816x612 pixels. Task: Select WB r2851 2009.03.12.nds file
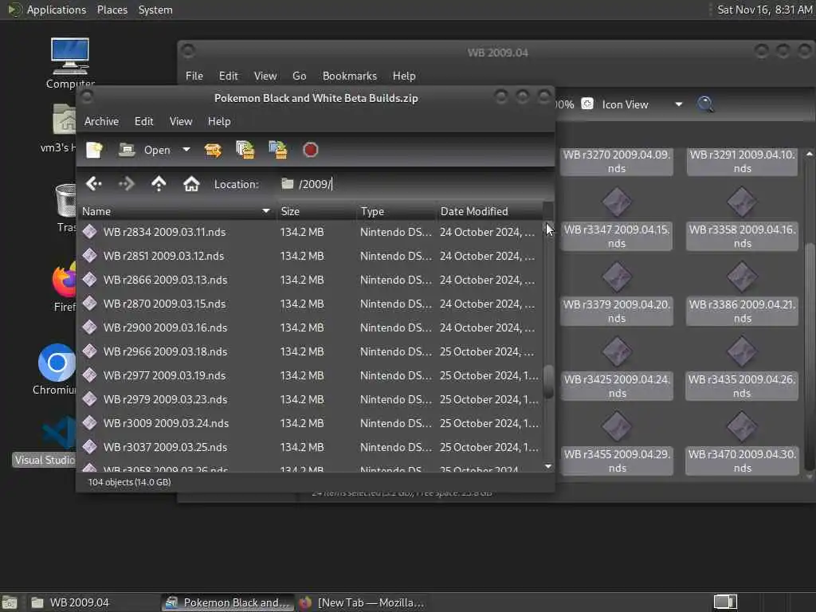pyautogui.click(x=310, y=256)
